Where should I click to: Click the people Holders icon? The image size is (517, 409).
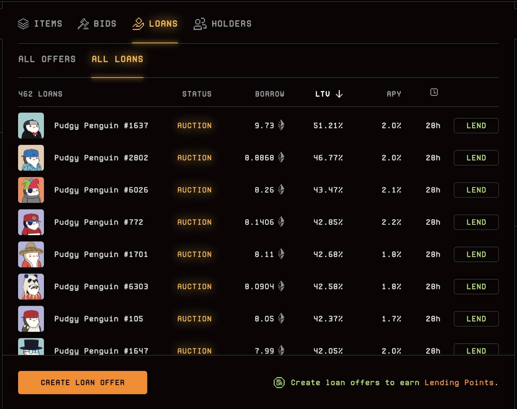point(200,24)
